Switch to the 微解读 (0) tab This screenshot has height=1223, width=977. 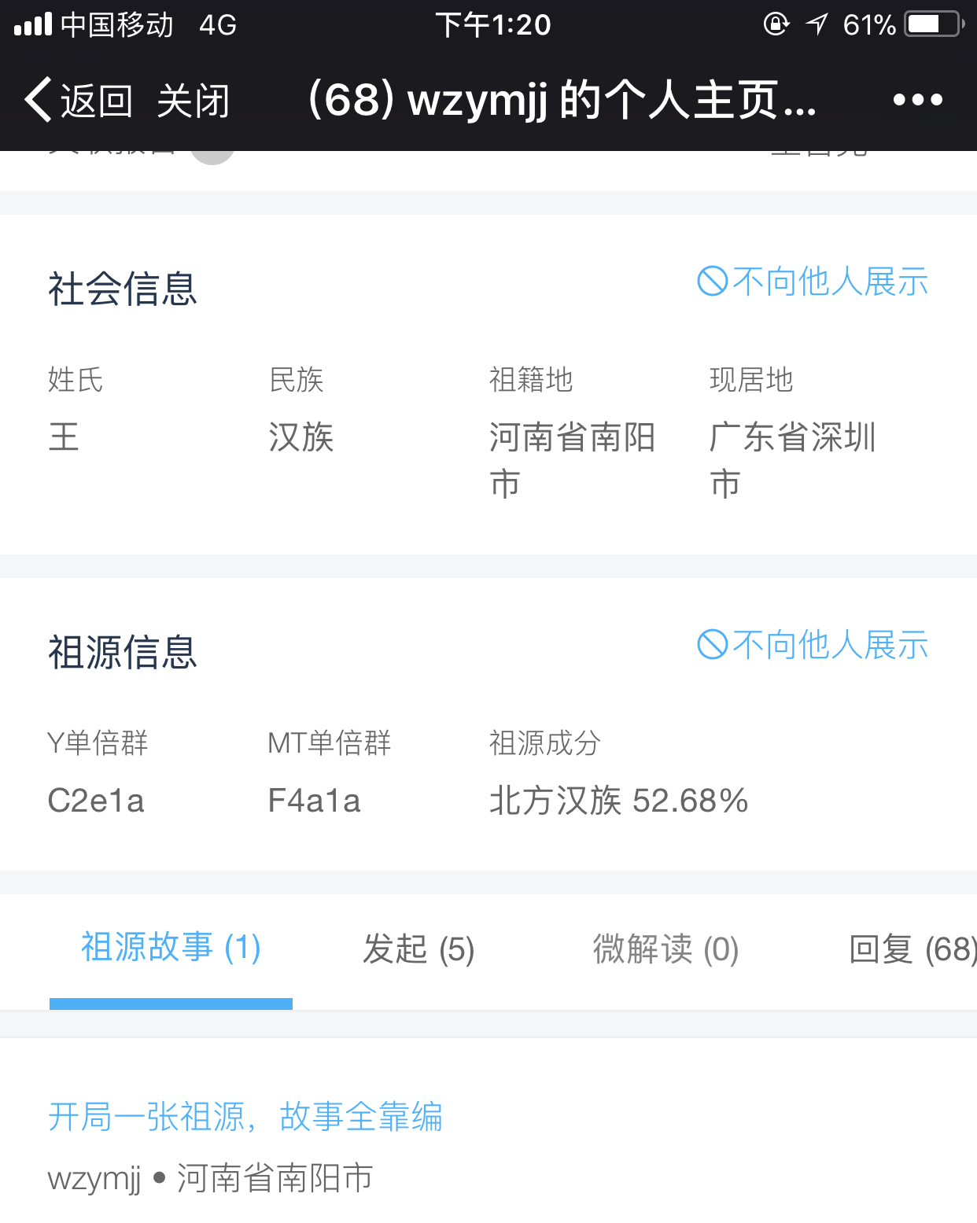665,949
